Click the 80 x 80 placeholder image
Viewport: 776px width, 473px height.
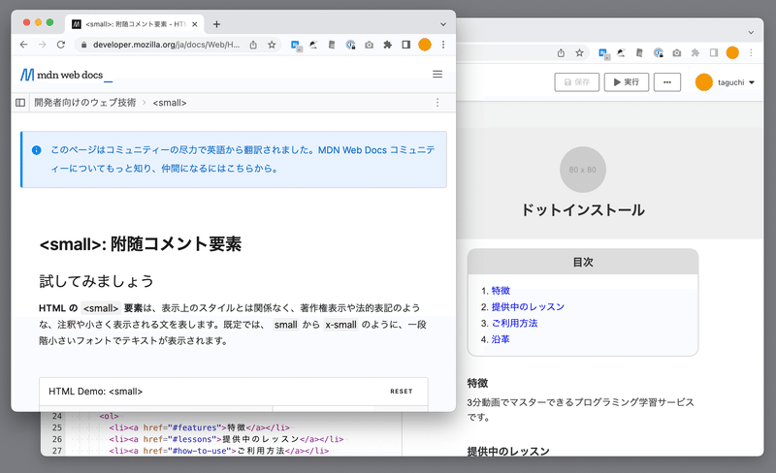coord(583,170)
